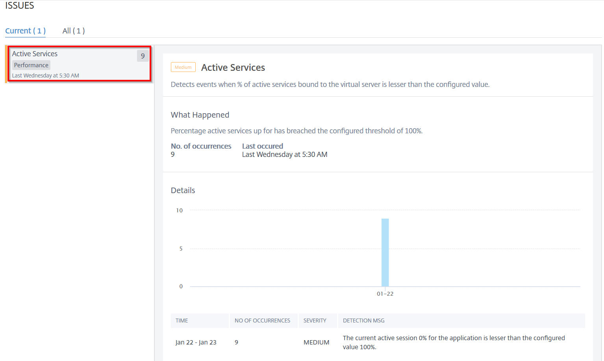Viewport: 604px width, 361px height.
Task: Open the All (1) issues tab
Action: pyautogui.click(x=74, y=31)
